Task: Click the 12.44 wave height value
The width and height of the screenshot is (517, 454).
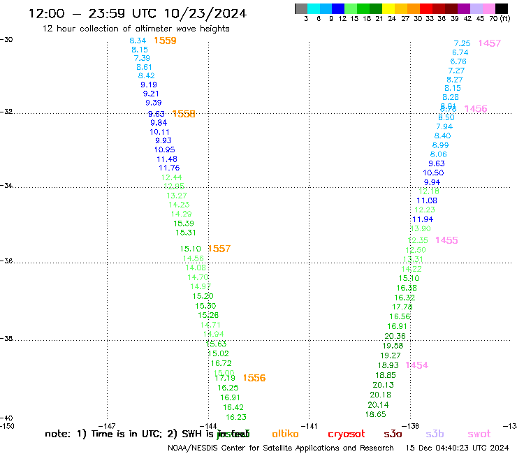Action: tap(171, 177)
